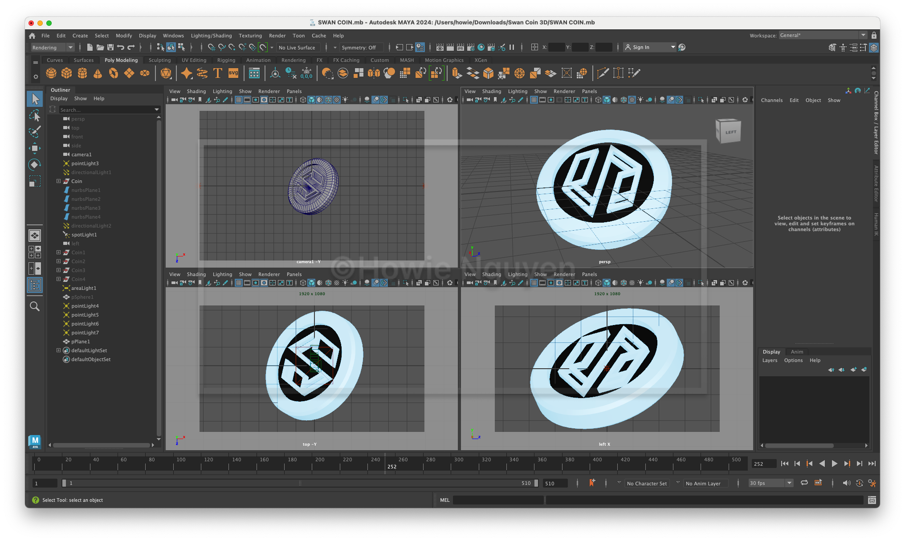Click the polygon sphere shelf icon
This screenshot has height=541, width=905.
[51, 73]
